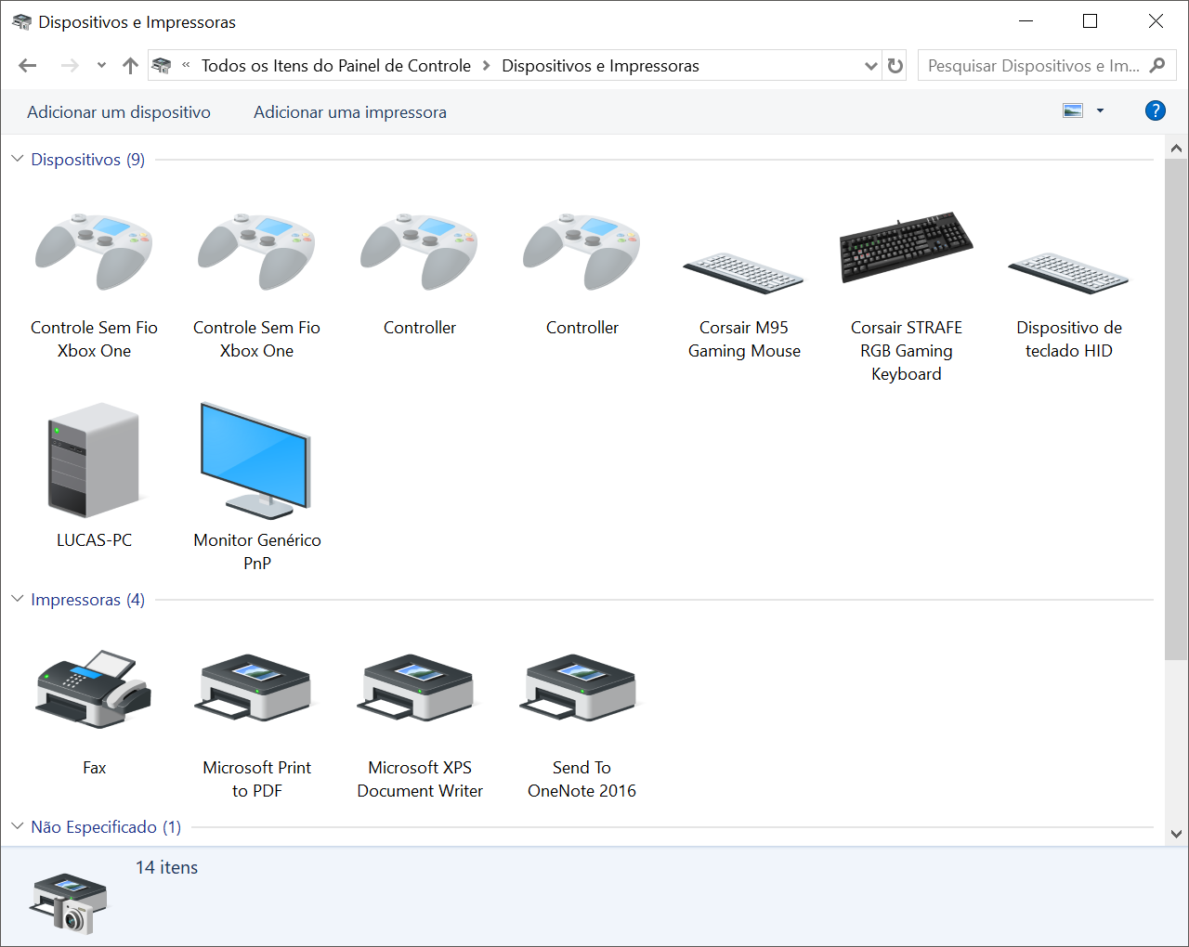1189x947 pixels.
Task: Click the 14 itens status text
Action: pyautogui.click(x=167, y=867)
